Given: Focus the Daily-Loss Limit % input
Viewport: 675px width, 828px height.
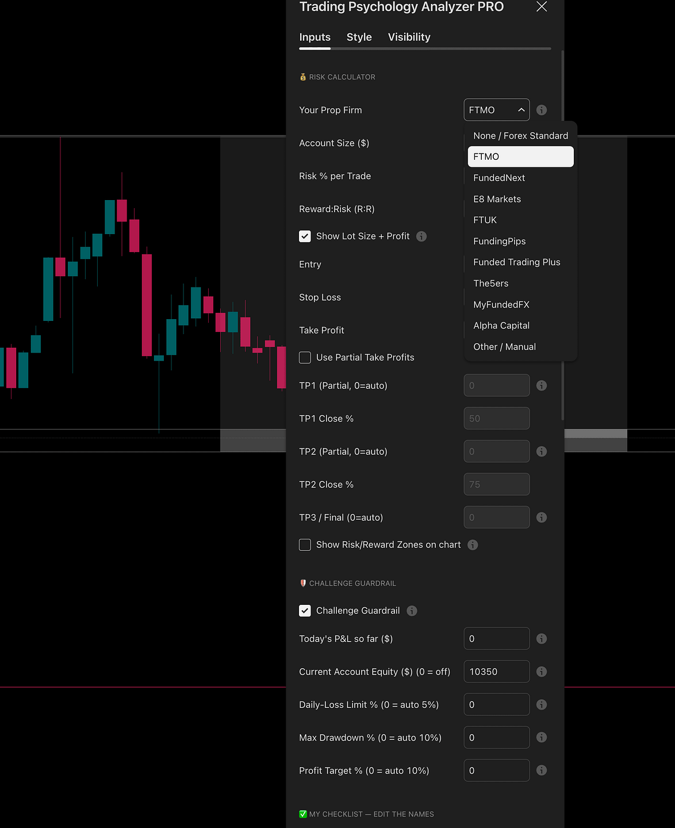Looking at the screenshot, I should point(497,704).
